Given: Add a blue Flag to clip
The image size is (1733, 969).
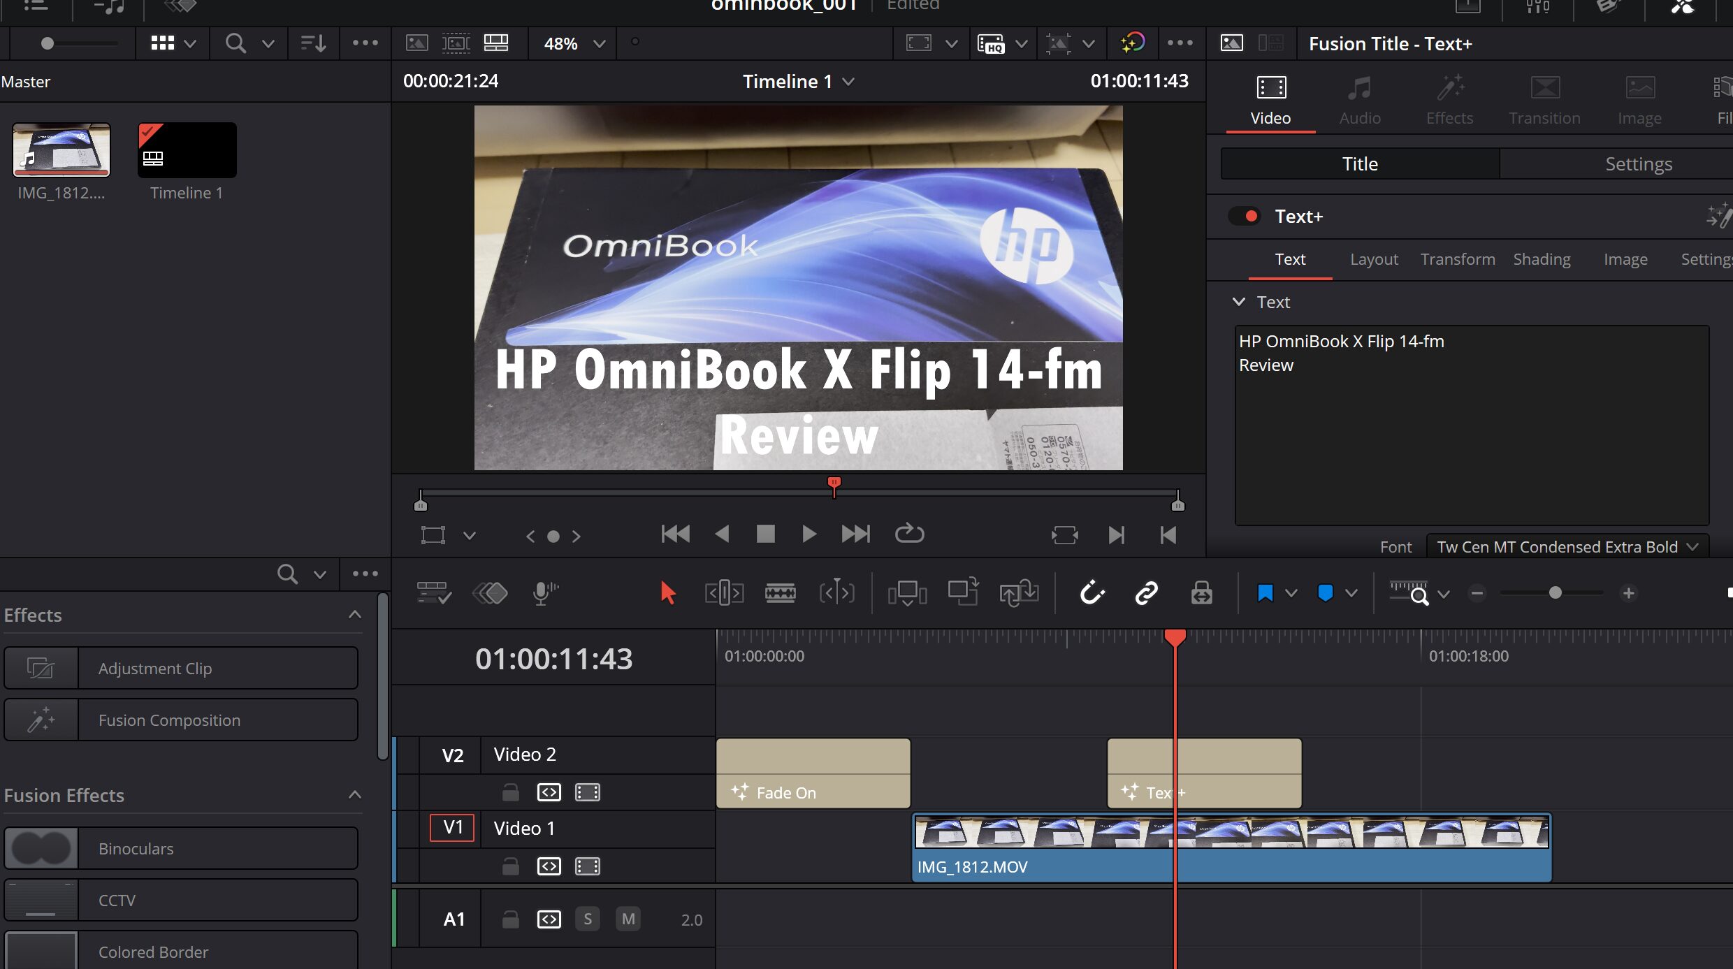Looking at the screenshot, I should point(1265,593).
